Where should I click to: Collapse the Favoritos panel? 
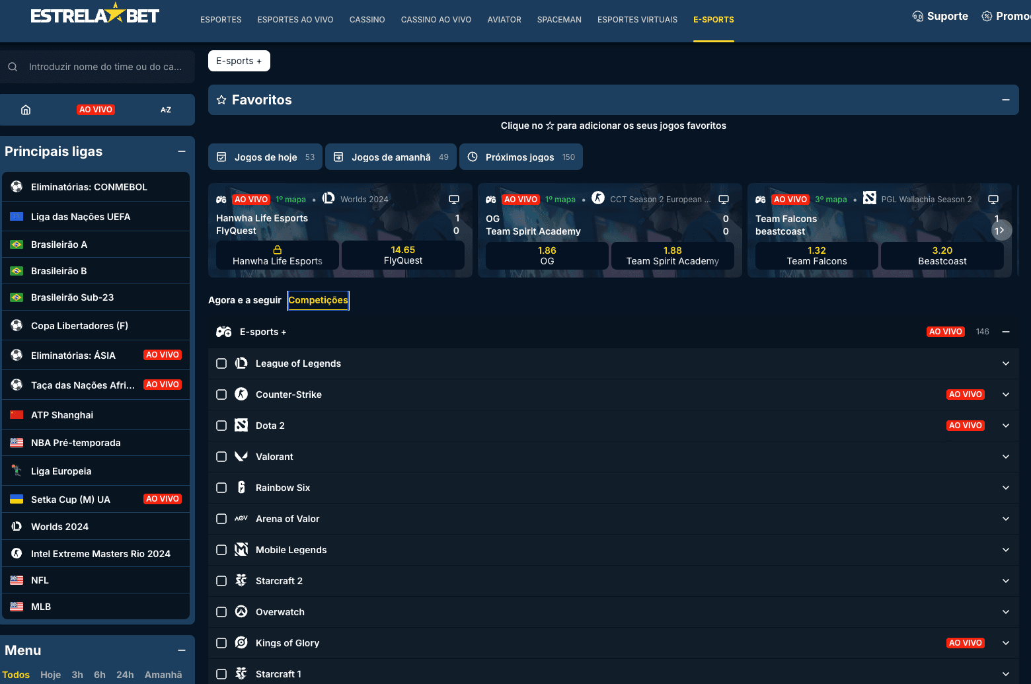tap(1006, 100)
